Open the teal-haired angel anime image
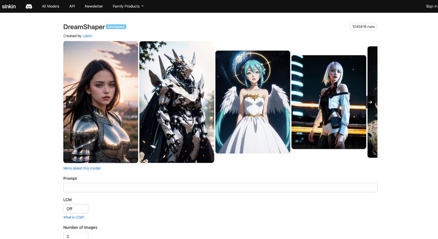Viewport: 438px width, 239px height. (253, 102)
